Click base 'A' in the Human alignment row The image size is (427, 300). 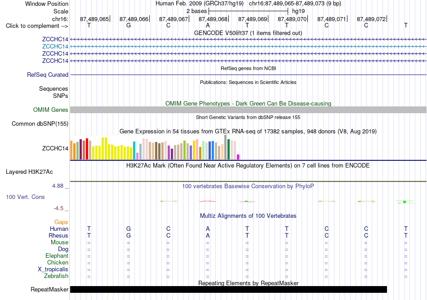tap(208, 229)
